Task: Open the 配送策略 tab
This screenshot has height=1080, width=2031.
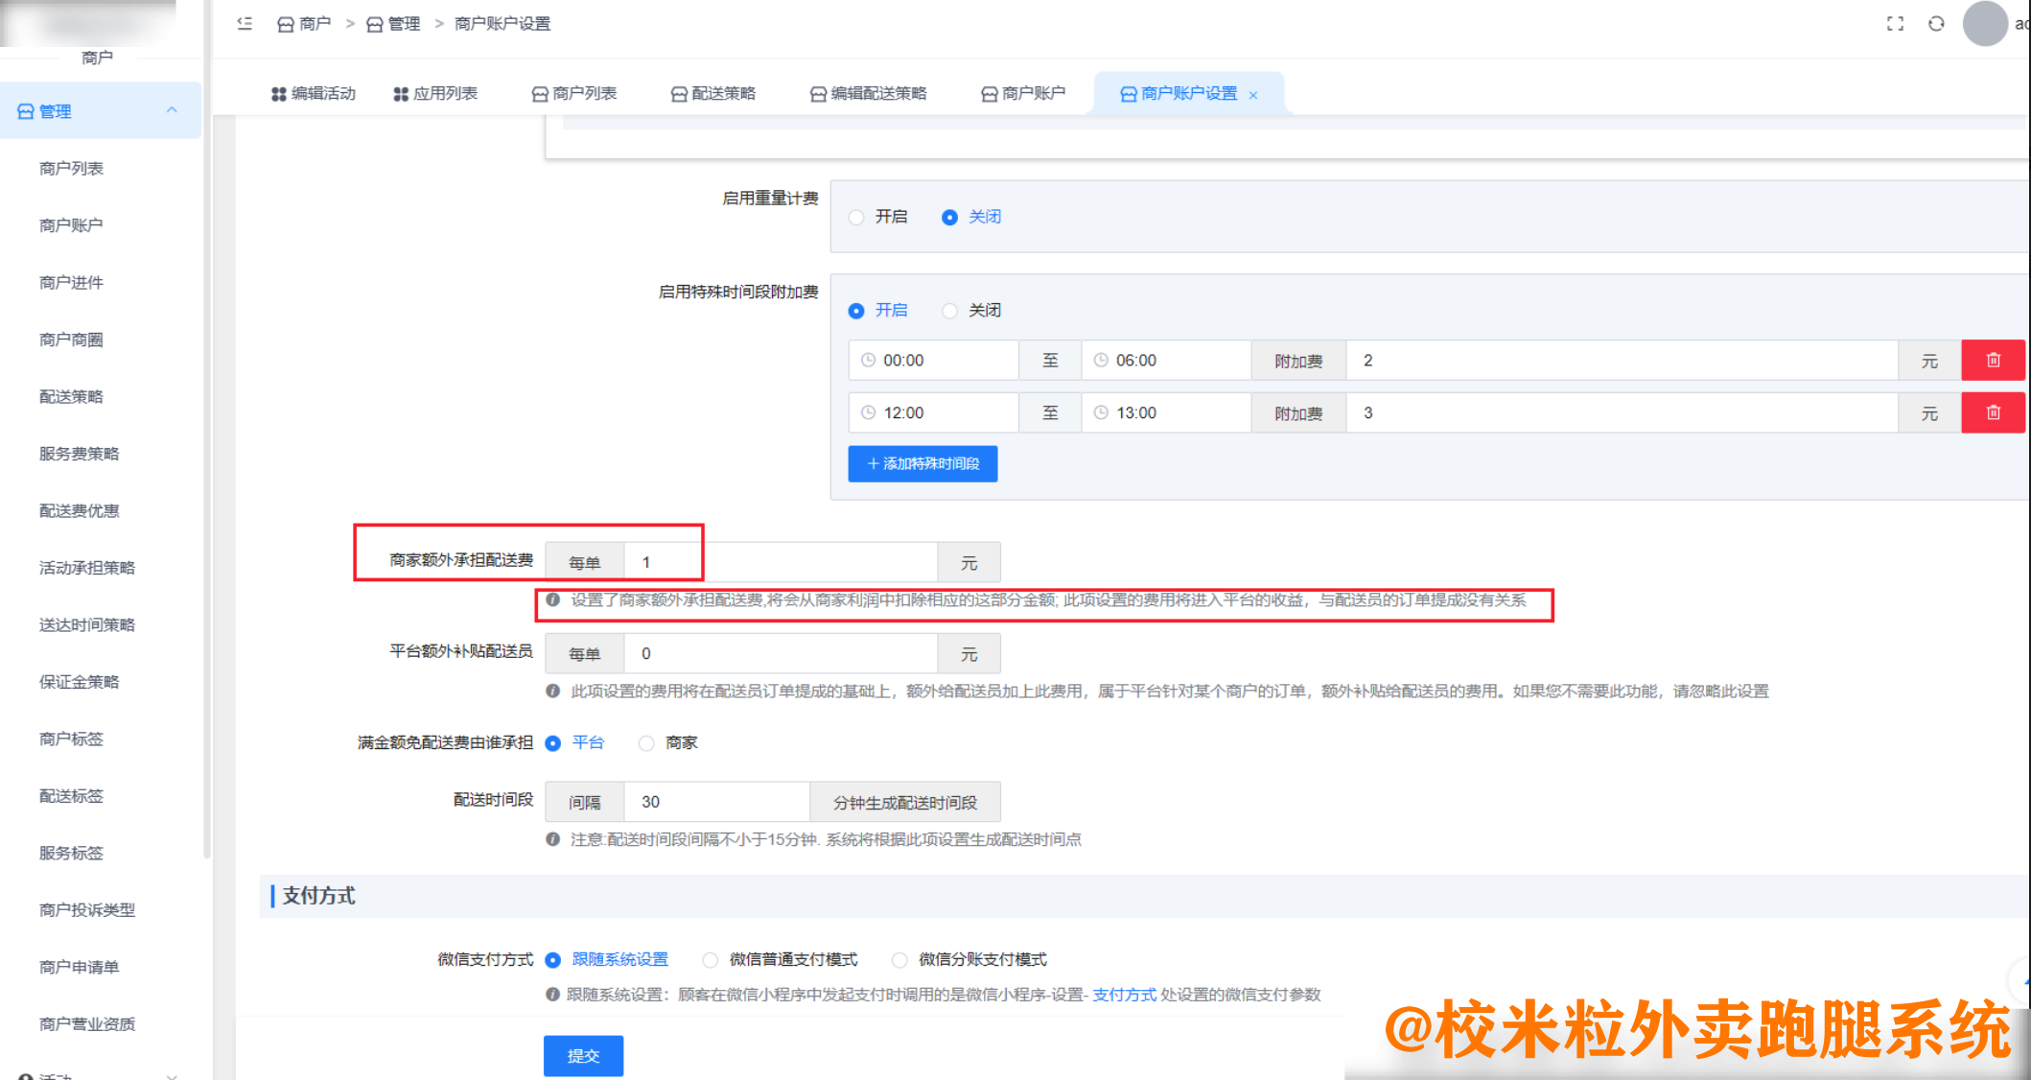Action: (x=712, y=93)
